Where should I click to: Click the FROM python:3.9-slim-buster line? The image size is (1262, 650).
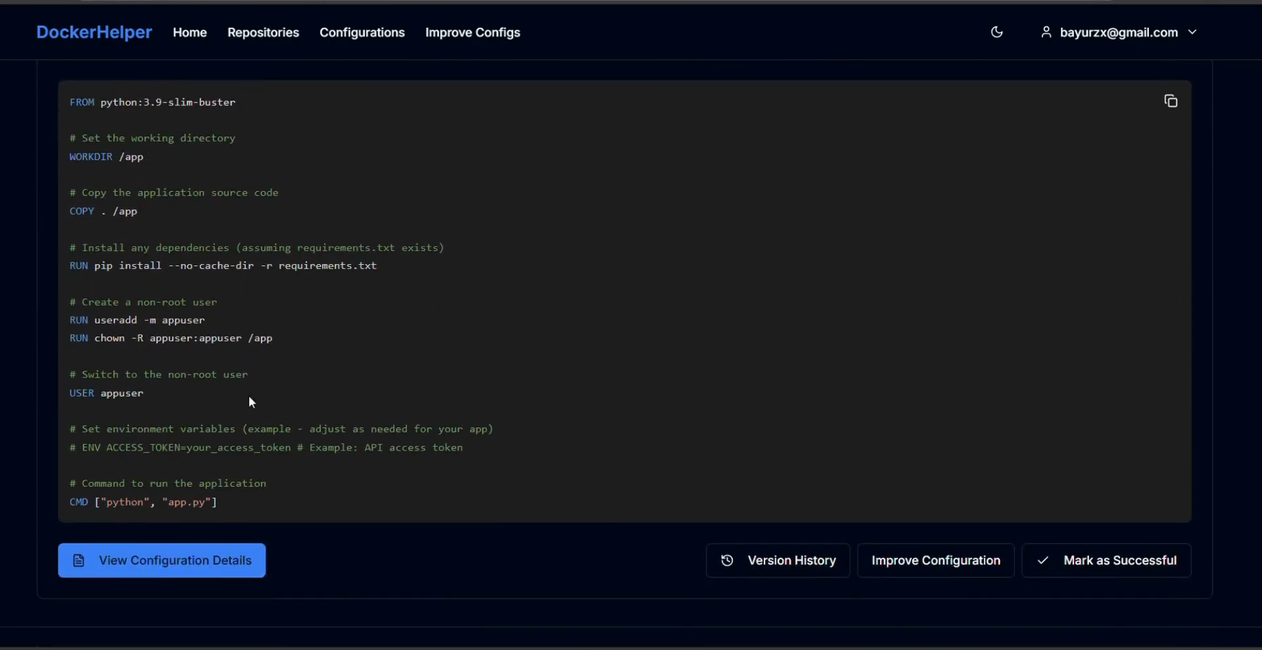click(152, 103)
